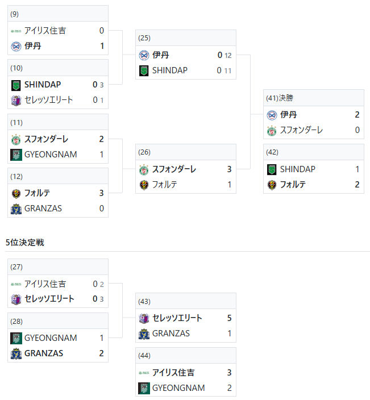Click GYEONGNAM name in match 44
The image size is (370, 400).
point(178,388)
